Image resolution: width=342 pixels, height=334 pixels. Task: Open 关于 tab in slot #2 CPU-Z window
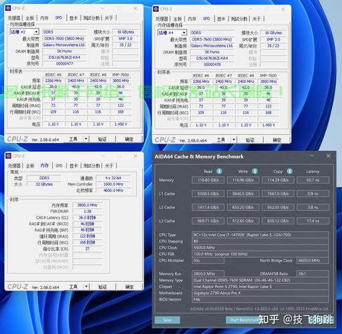[109, 18]
